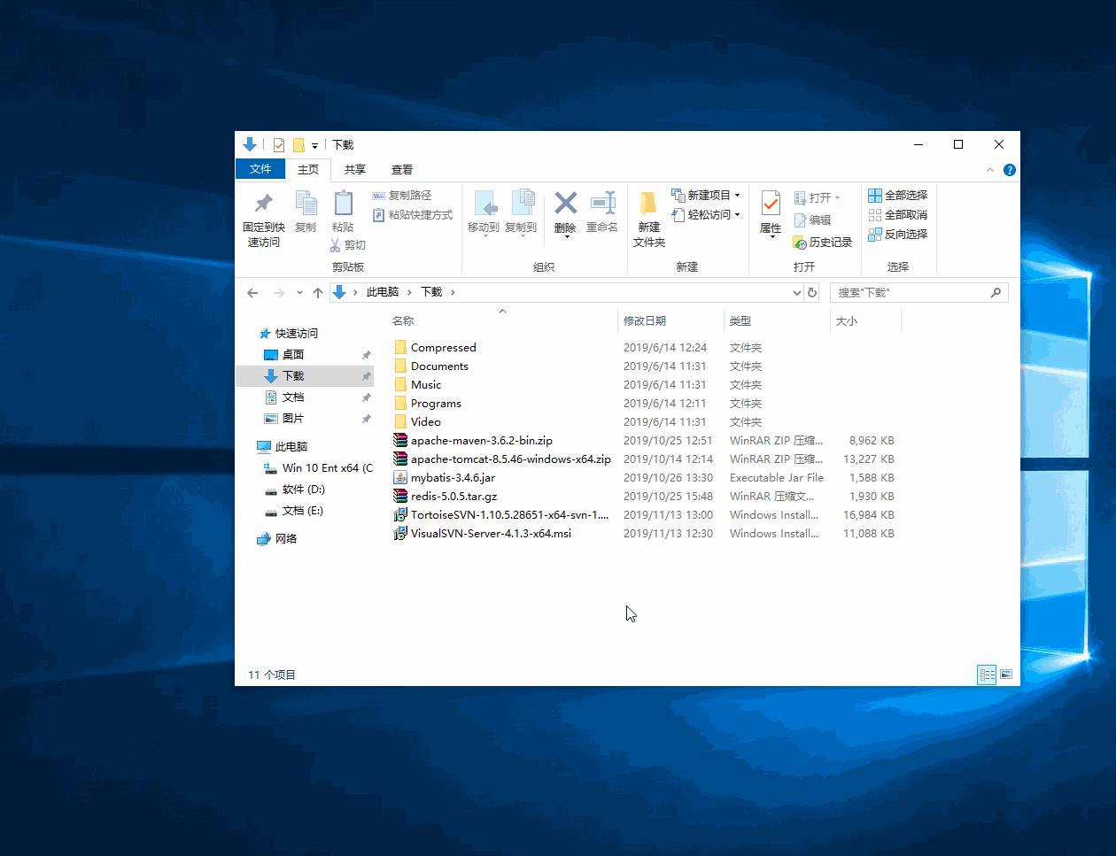Click 复制路径 in the ribbon
This screenshot has width=1116, height=856.
402,196
